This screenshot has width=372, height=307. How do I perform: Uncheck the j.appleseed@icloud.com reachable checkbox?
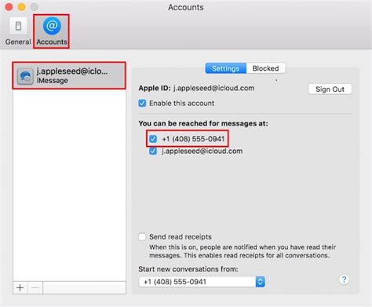(x=153, y=151)
